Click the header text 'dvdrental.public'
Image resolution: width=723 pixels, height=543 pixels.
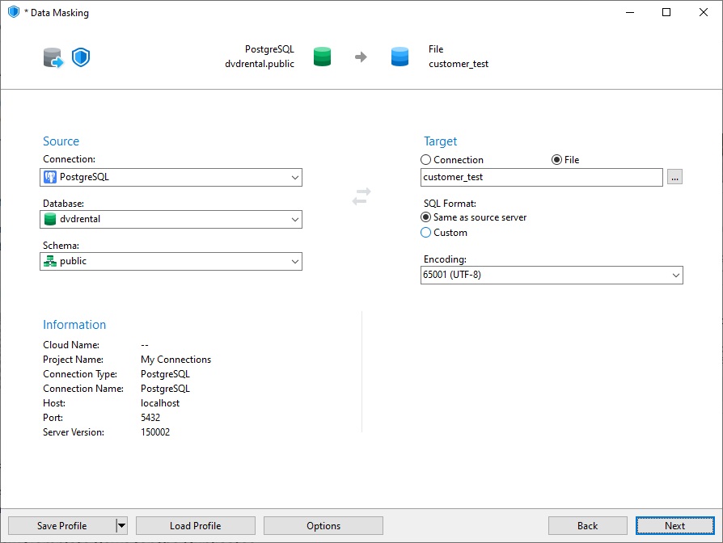(260, 64)
